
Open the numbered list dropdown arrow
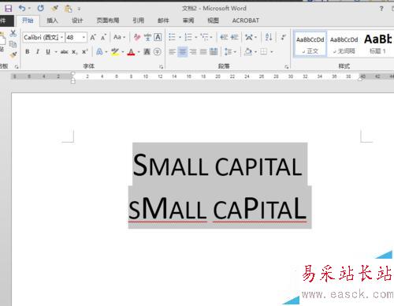[196, 37]
